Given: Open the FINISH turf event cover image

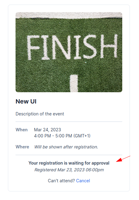Looking at the screenshot, I should 69,52.
